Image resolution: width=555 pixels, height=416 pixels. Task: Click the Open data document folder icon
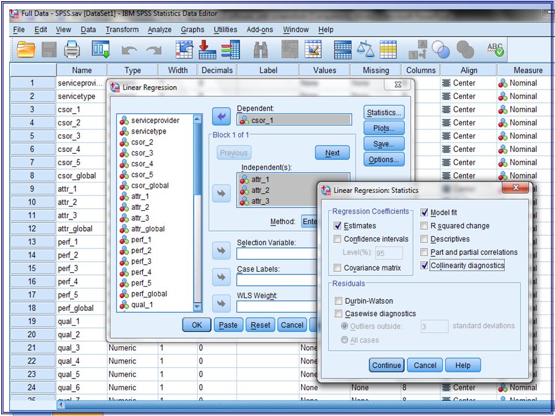pyautogui.click(x=26, y=50)
